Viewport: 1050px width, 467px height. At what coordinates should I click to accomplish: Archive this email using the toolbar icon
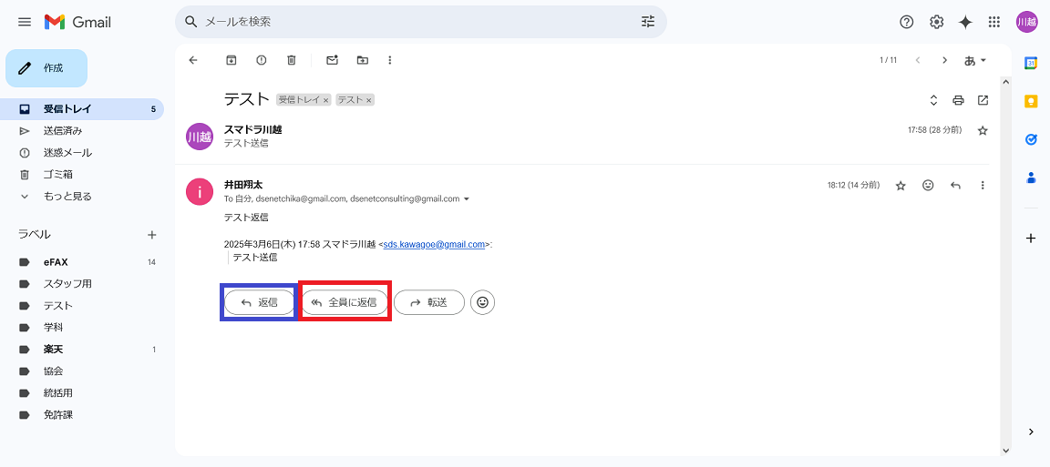[232, 60]
